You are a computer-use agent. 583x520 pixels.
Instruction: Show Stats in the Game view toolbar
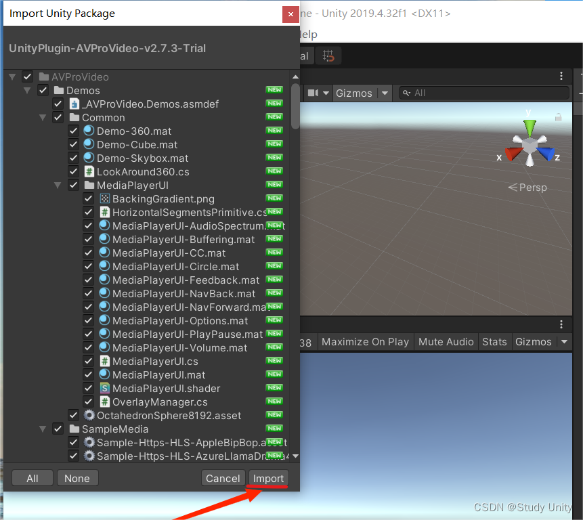[x=494, y=342]
